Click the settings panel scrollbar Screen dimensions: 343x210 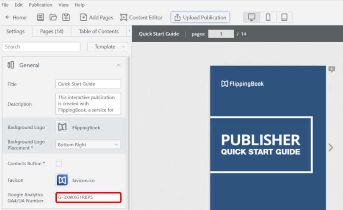129,133
